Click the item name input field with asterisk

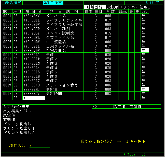point(34,98)
